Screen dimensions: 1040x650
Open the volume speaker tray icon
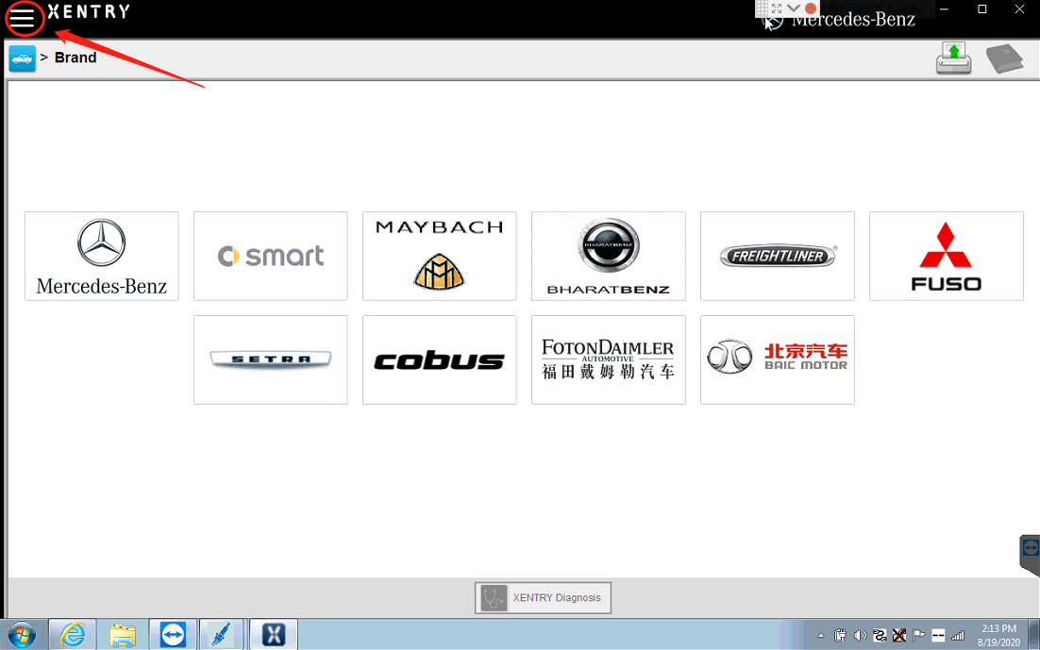[861, 636]
